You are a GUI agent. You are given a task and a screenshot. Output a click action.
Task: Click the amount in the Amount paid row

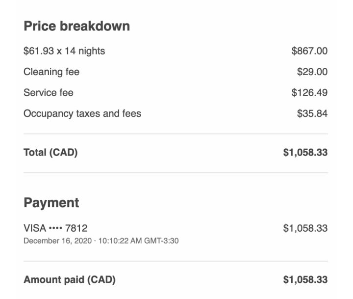point(305,280)
